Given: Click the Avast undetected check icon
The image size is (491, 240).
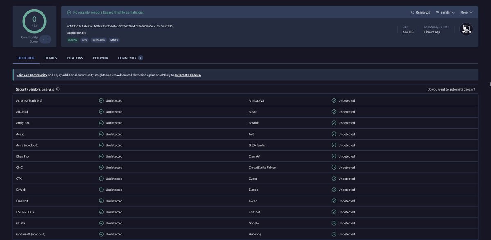Looking at the screenshot, I should (101, 134).
